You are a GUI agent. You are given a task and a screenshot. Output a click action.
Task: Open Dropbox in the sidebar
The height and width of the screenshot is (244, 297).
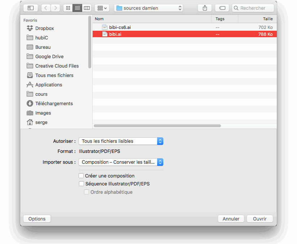pos(44,28)
